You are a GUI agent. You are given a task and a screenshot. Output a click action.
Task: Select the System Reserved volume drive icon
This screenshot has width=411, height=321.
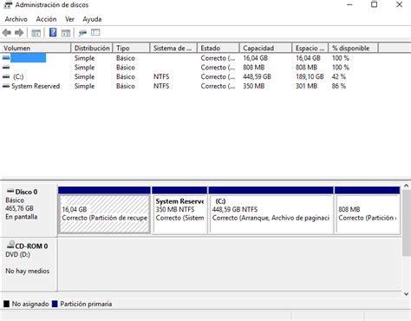6,86
